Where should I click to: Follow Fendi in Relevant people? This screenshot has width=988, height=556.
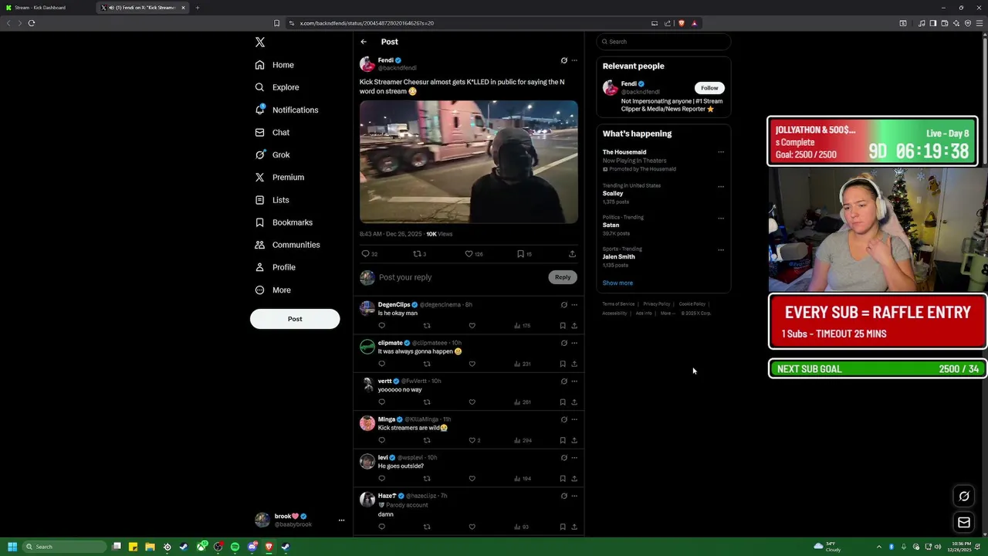(x=709, y=88)
